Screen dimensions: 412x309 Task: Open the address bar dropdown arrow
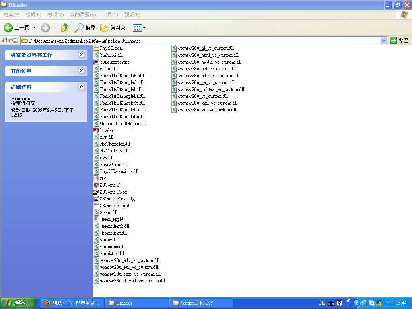pos(383,41)
